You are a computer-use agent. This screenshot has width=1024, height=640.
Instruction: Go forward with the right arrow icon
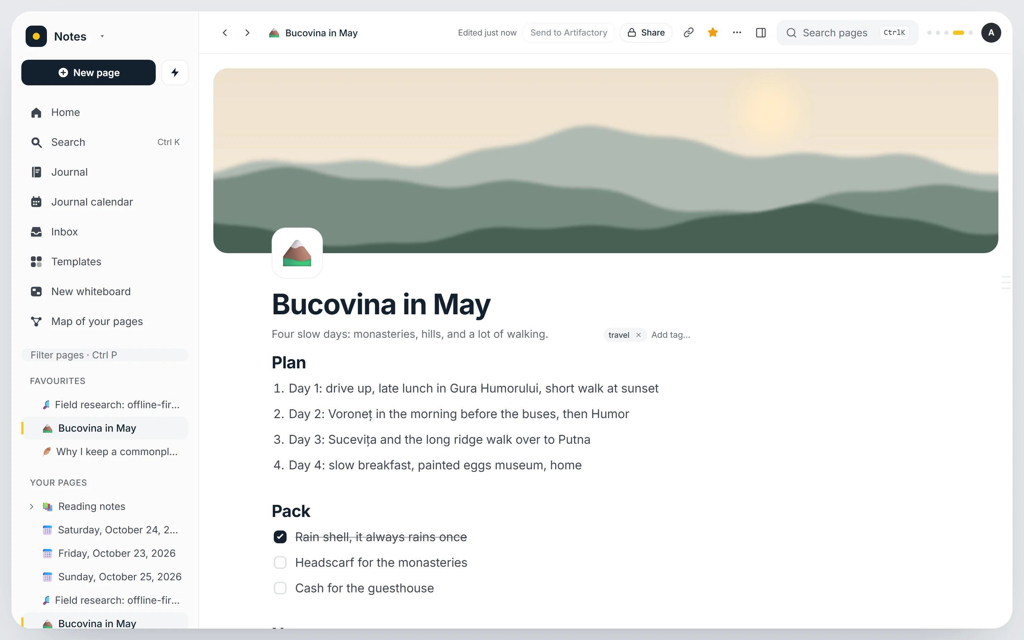(x=247, y=33)
